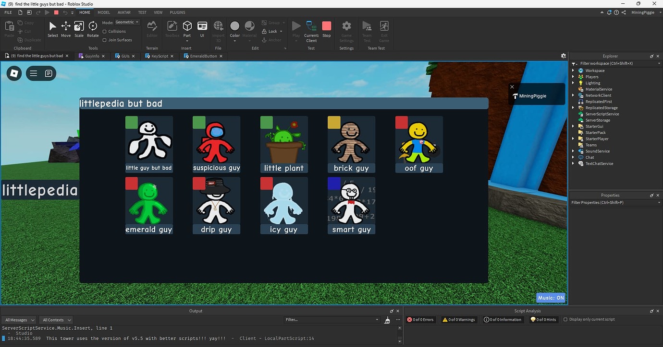This screenshot has width=663, height=347.
Task: Select the smart guy card
Action: (x=351, y=206)
